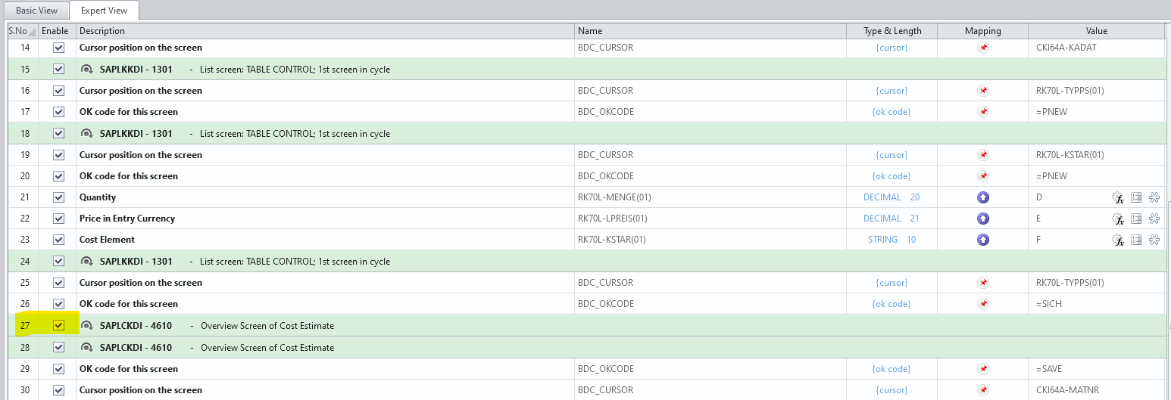
Task: Click the {ok code} link in row 29
Action: [x=892, y=369]
